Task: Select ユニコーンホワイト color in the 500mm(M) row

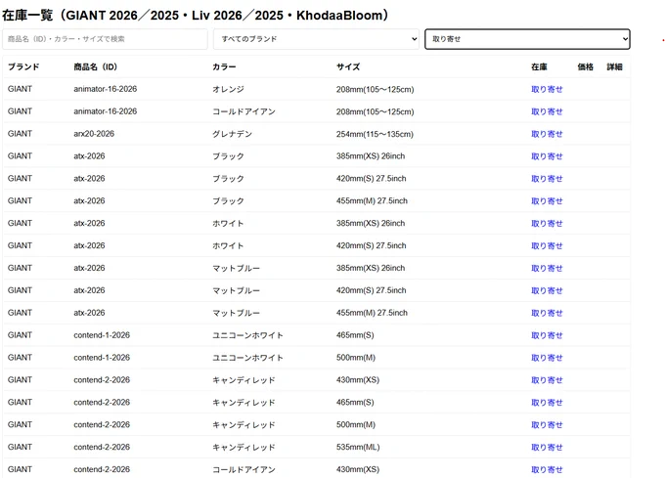Action: 247,358
